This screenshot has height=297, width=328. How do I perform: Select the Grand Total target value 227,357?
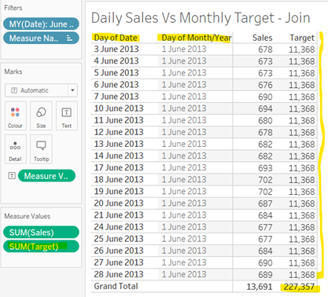click(x=299, y=287)
